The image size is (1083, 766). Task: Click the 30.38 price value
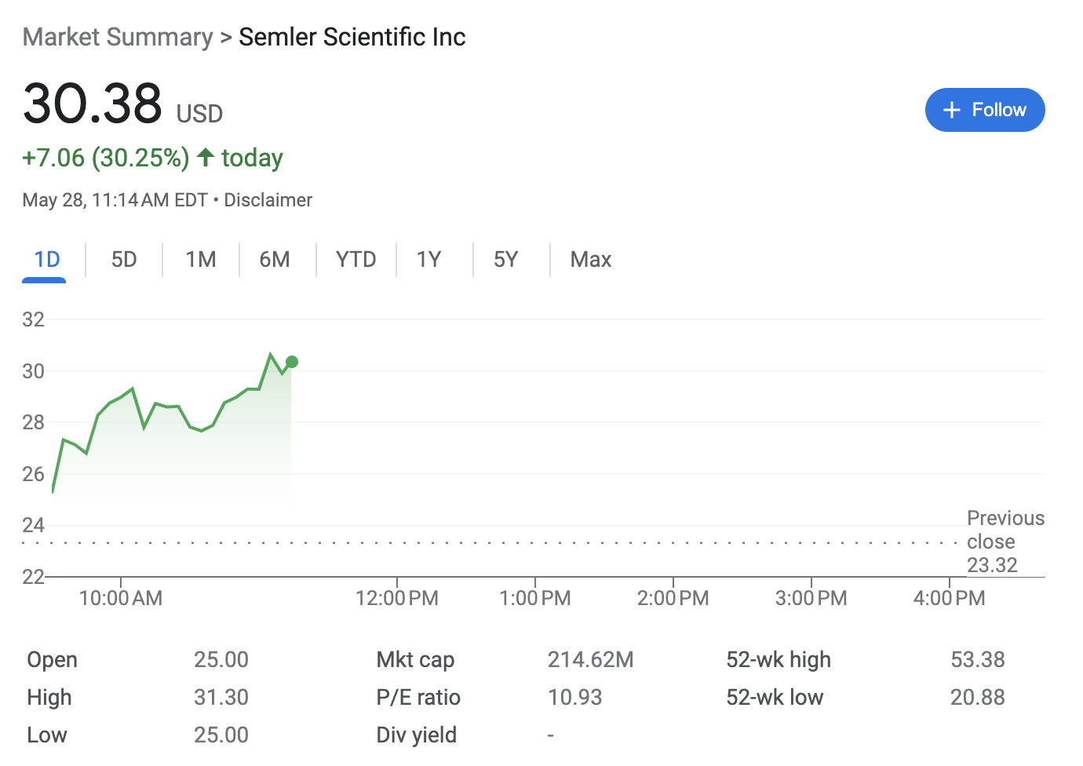point(93,104)
